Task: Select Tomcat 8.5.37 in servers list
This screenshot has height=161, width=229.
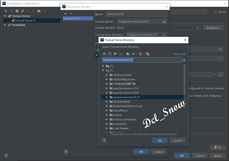Action: coord(78,18)
